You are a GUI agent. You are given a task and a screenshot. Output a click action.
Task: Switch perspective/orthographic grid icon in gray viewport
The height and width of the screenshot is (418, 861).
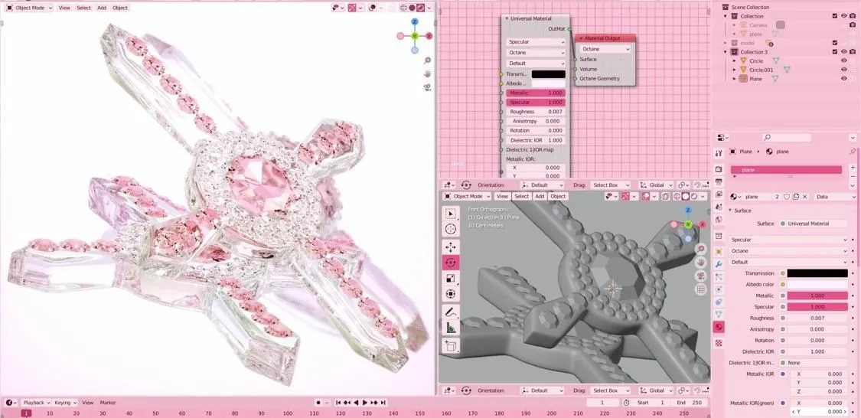(x=700, y=289)
